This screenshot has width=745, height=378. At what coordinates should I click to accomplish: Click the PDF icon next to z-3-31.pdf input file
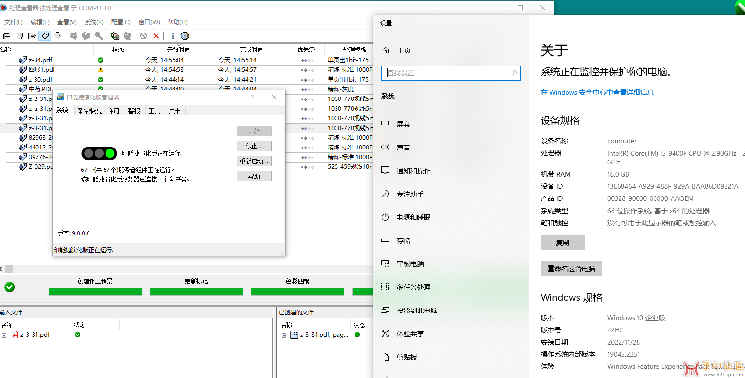click(15, 335)
